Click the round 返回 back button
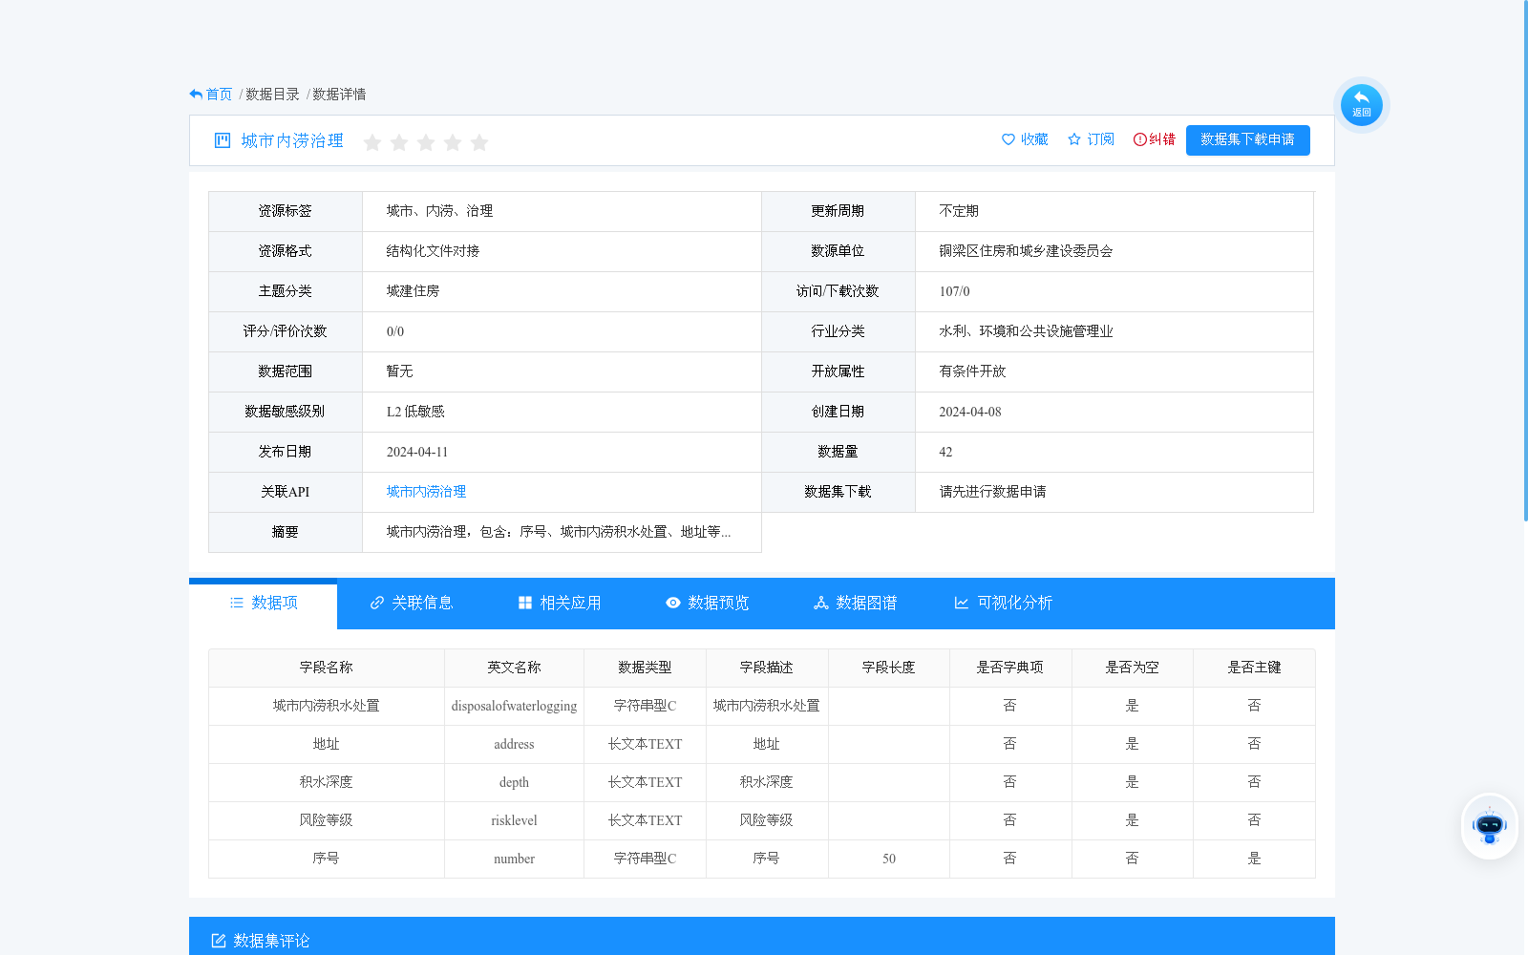Image resolution: width=1528 pixels, height=955 pixels. coord(1361,104)
